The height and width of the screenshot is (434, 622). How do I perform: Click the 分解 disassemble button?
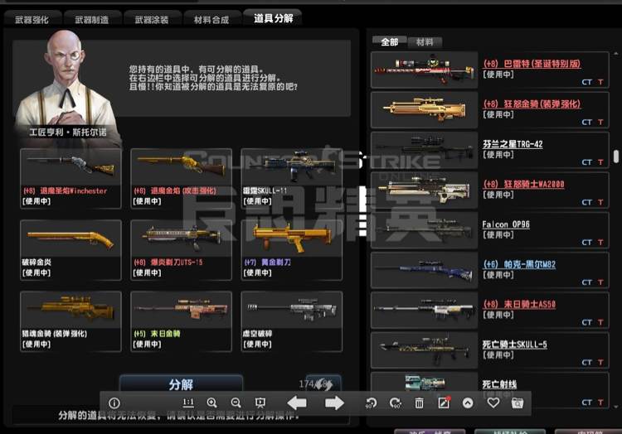click(181, 383)
